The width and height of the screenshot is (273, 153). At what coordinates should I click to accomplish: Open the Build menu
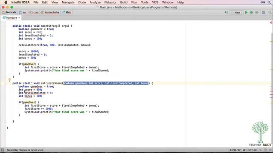(124, 2)
